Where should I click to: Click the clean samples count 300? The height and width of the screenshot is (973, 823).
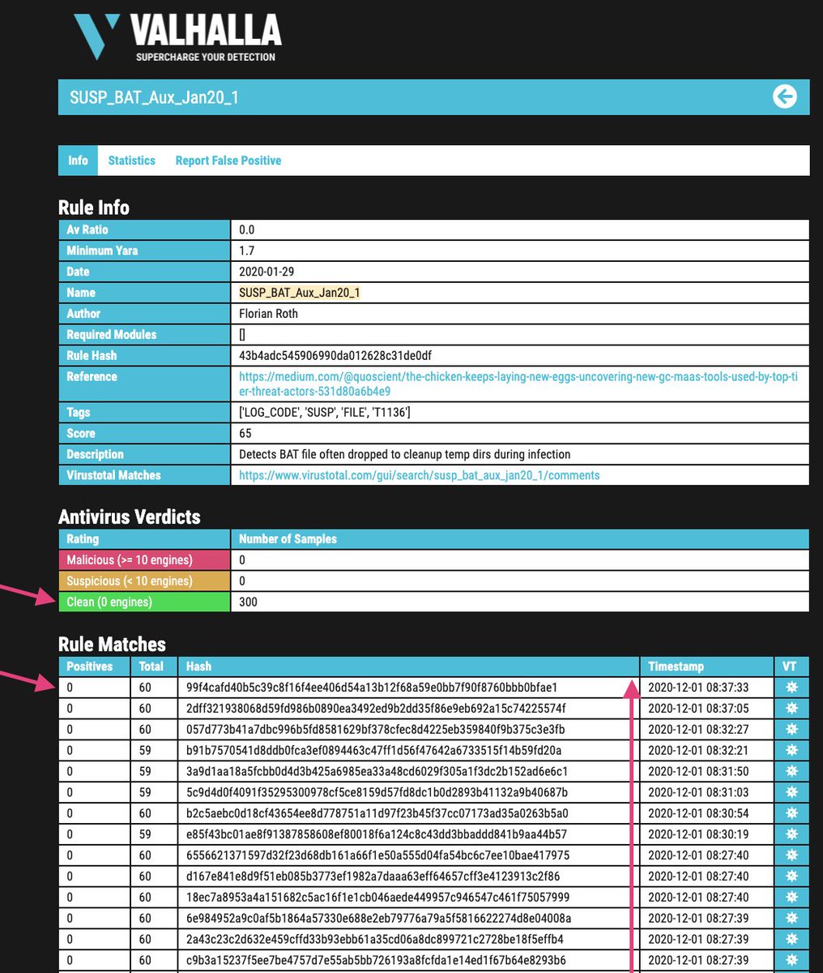[249, 602]
